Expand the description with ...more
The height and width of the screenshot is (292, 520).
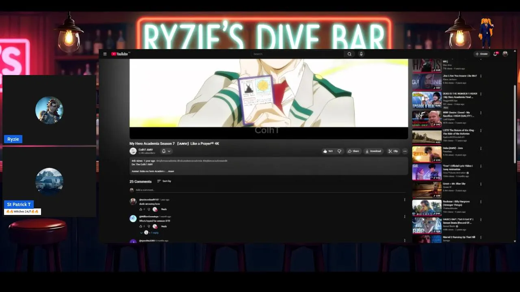click(x=170, y=171)
